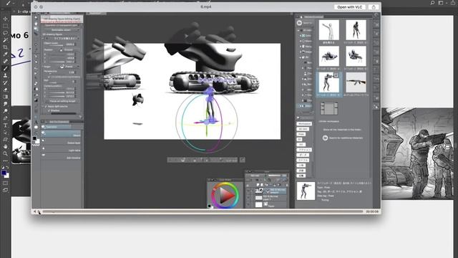Click the Focus on editing target button

pyautogui.click(x=62, y=101)
